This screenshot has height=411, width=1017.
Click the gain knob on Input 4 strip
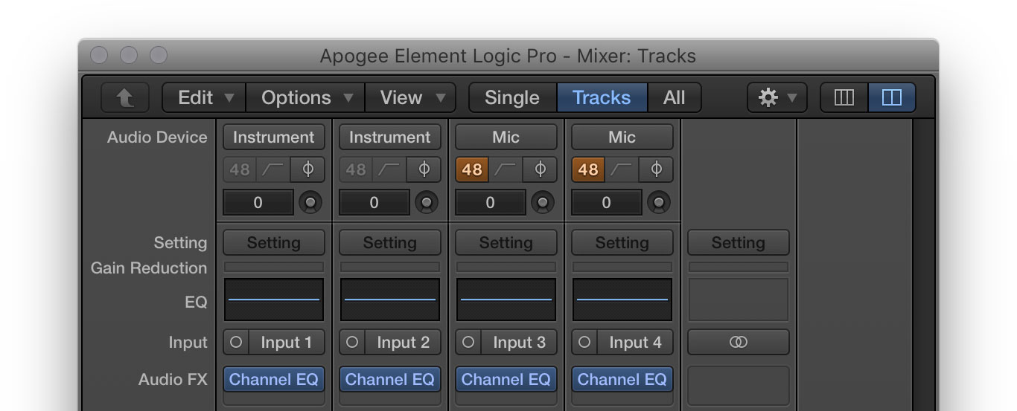click(659, 202)
